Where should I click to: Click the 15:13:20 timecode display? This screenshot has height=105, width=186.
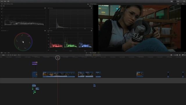click(x=93, y=53)
